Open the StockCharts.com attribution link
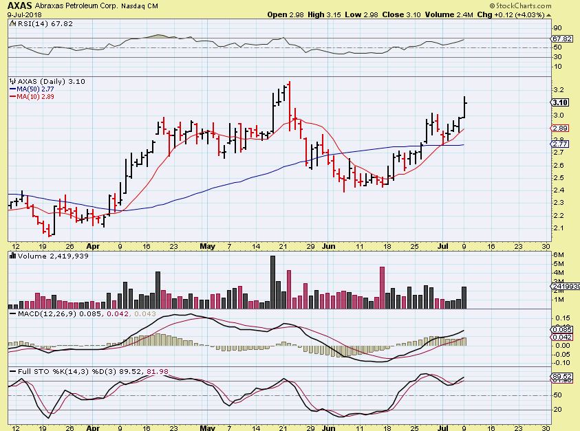Viewport: 580px width, 431px height. [x=520, y=5]
